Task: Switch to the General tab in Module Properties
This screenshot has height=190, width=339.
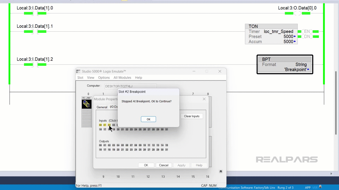Action: pos(102,107)
